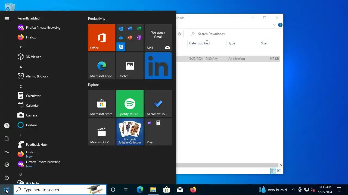Viewport: 348px width, 195px height.
Task: Open Mail tile saying We speak Gmail
Action: click(x=158, y=38)
